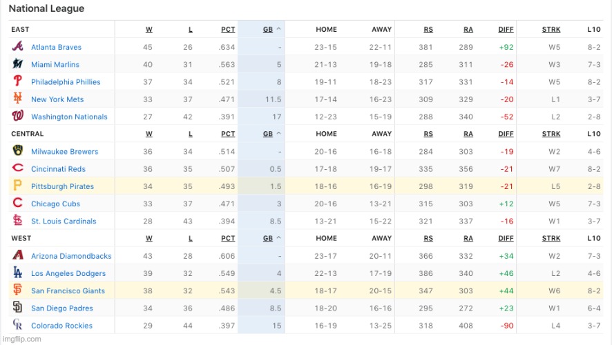Sort Central division by DIFF column

click(506, 134)
